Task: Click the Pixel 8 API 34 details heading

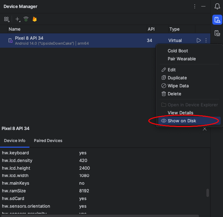Action: pos(16,128)
